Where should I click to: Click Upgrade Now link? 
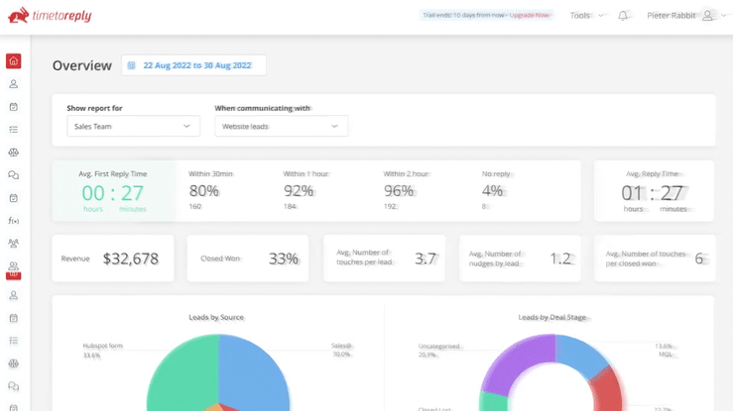point(530,16)
